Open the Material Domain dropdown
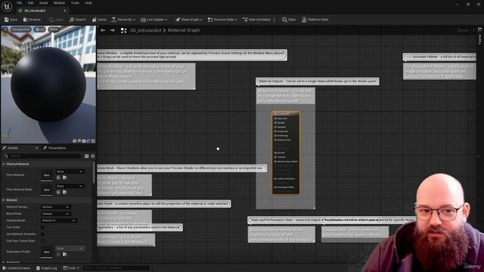484x272 pixels. [55, 207]
